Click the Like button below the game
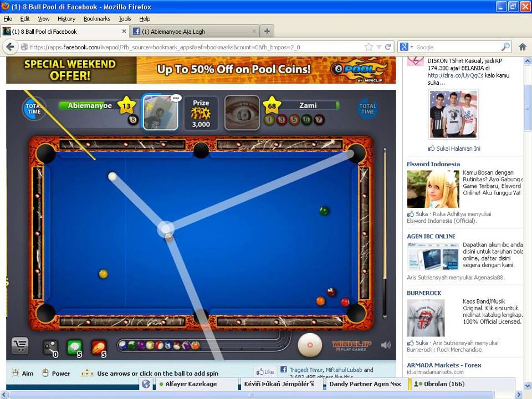Image resolution: width=532 pixels, height=399 pixels. pos(265,371)
